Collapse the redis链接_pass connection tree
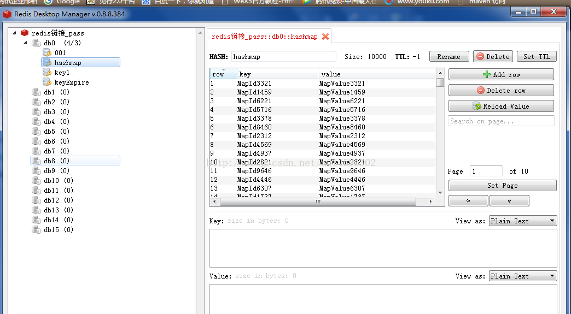571x314 pixels. (x=14, y=33)
